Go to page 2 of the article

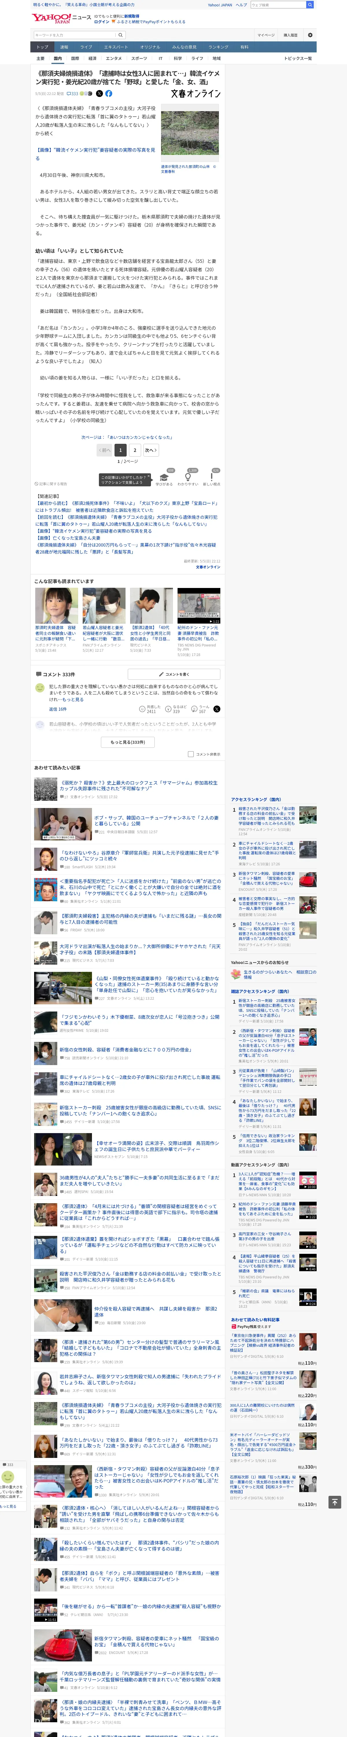point(135,450)
